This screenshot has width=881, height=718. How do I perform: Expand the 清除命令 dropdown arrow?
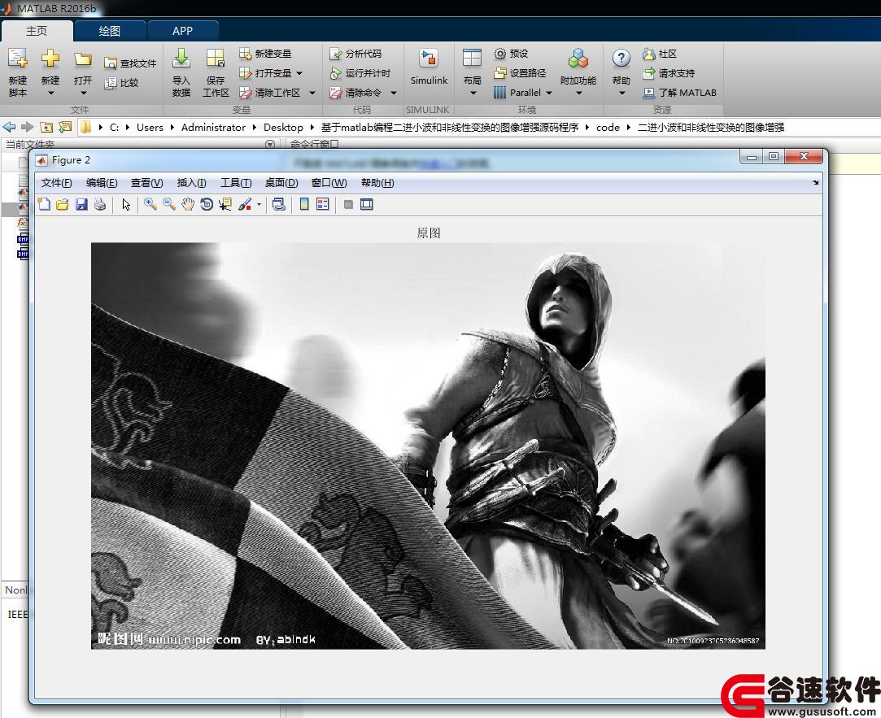[394, 93]
